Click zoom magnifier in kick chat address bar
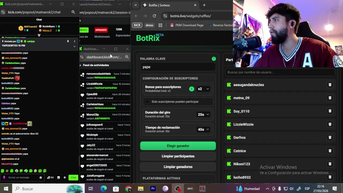 click(x=73, y=12)
